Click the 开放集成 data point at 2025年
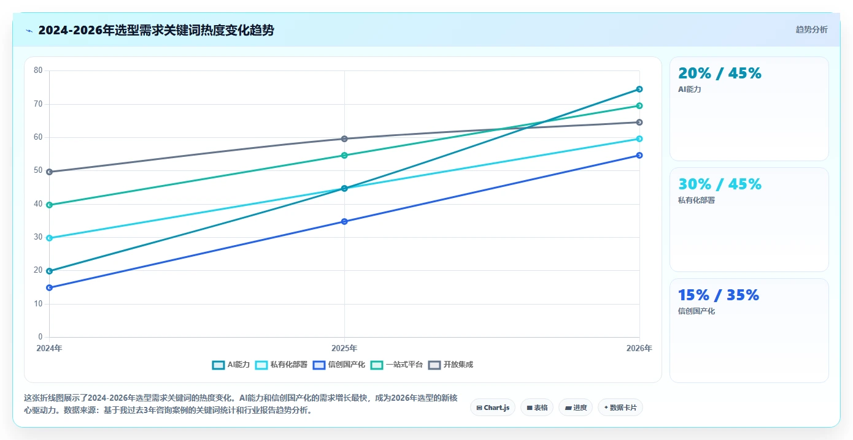The width and height of the screenshot is (853, 440). (x=344, y=139)
